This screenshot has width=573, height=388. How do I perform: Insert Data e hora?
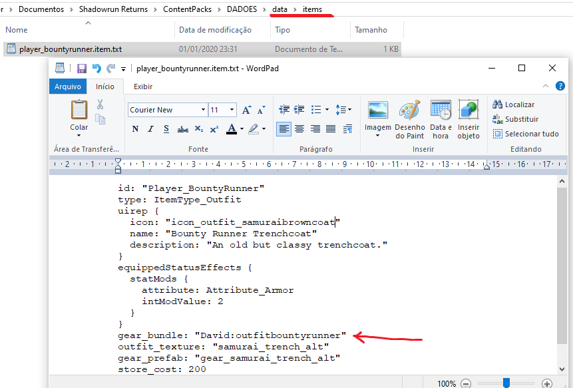(x=441, y=120)
